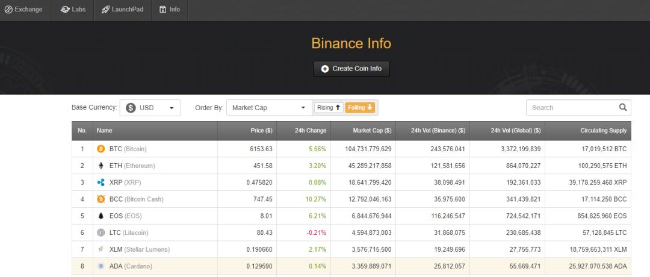The width and height of the screenshot is (650, 277).
Task: Click the Cardano coin icon
Action: (x=101, y=266)
